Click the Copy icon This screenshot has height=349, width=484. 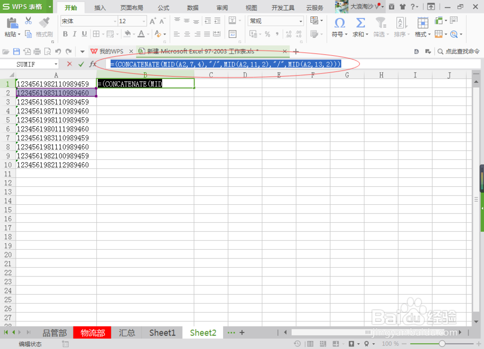click(28, 34)
